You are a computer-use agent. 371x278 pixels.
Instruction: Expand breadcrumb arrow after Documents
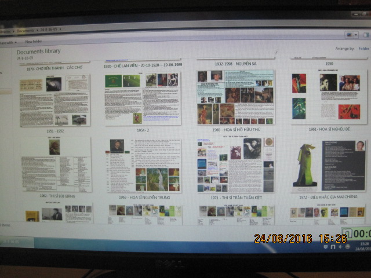click(37, 30)
